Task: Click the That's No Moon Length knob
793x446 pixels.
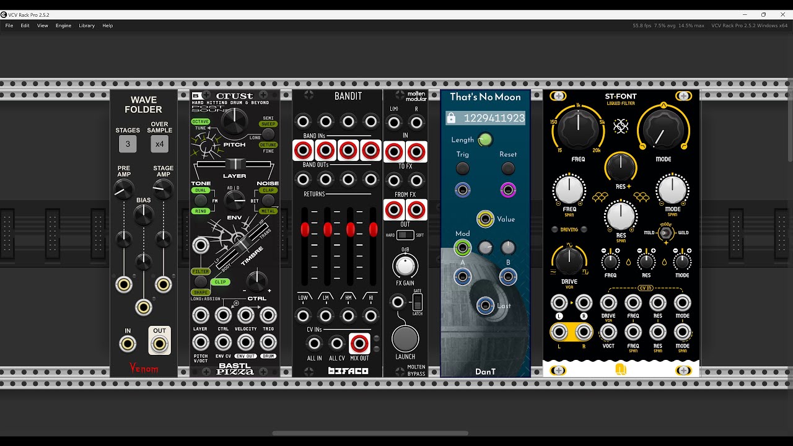Action: 485,140
